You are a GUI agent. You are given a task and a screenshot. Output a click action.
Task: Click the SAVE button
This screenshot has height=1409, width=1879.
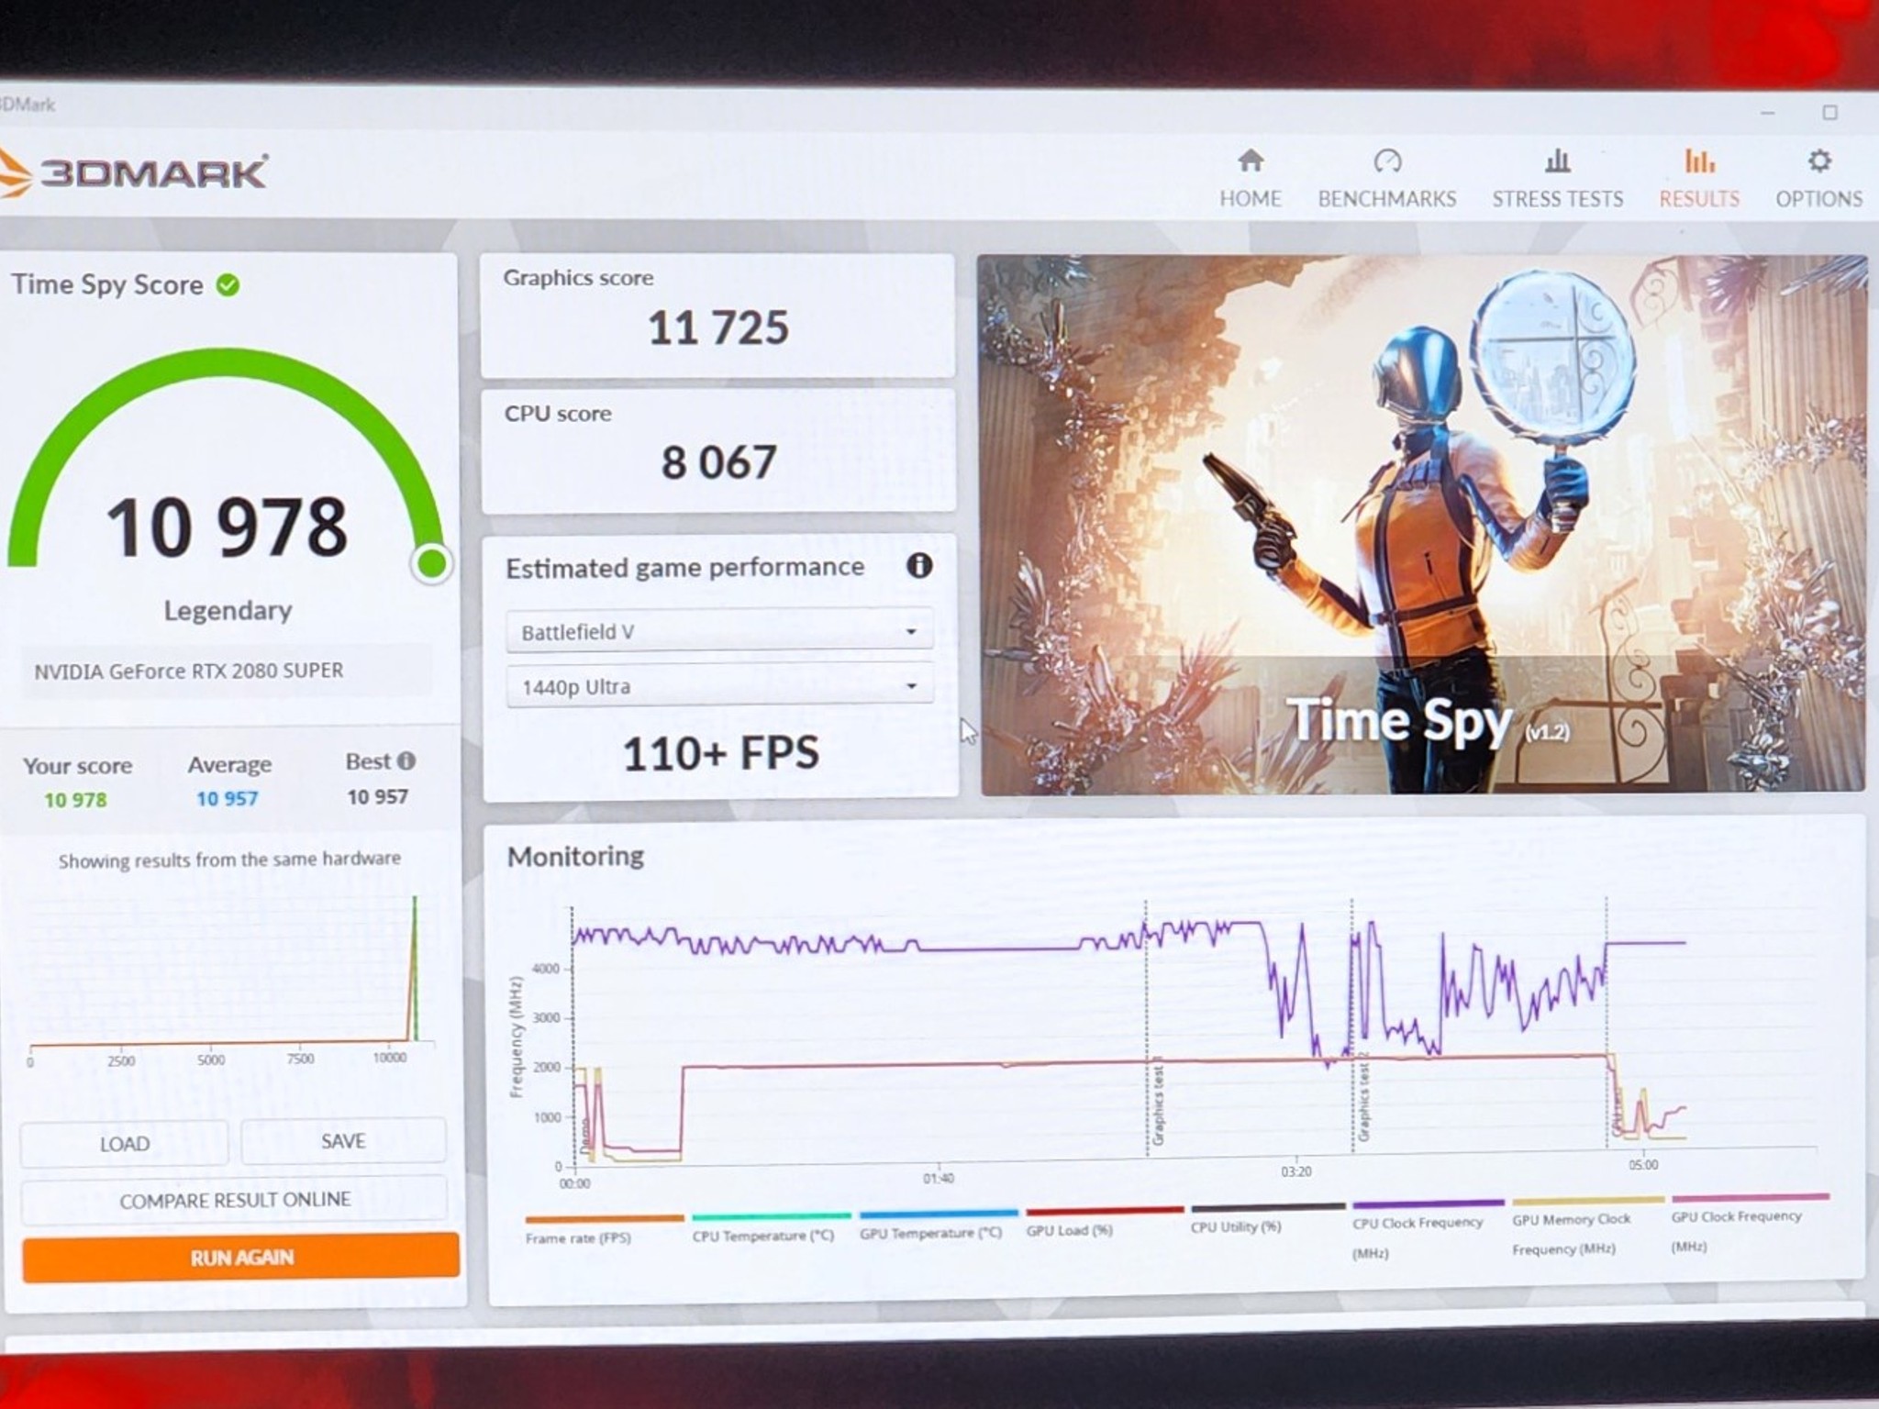343,1141
